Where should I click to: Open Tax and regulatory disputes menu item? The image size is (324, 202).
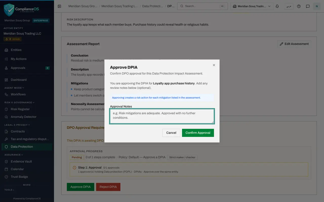27,139
